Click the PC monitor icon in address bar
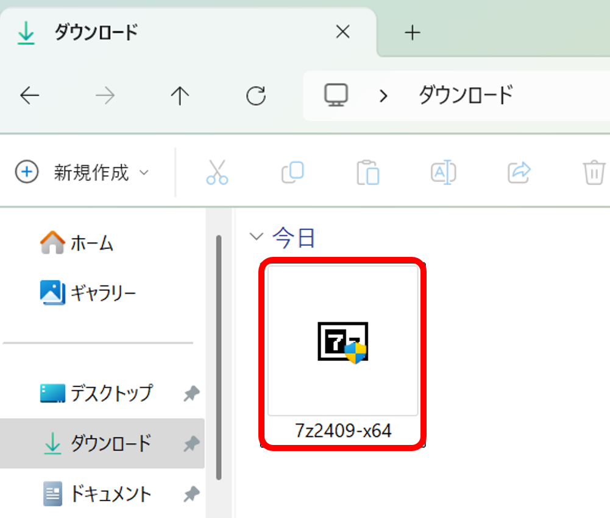This screenshot has width=610, height=518. [336, 95]
